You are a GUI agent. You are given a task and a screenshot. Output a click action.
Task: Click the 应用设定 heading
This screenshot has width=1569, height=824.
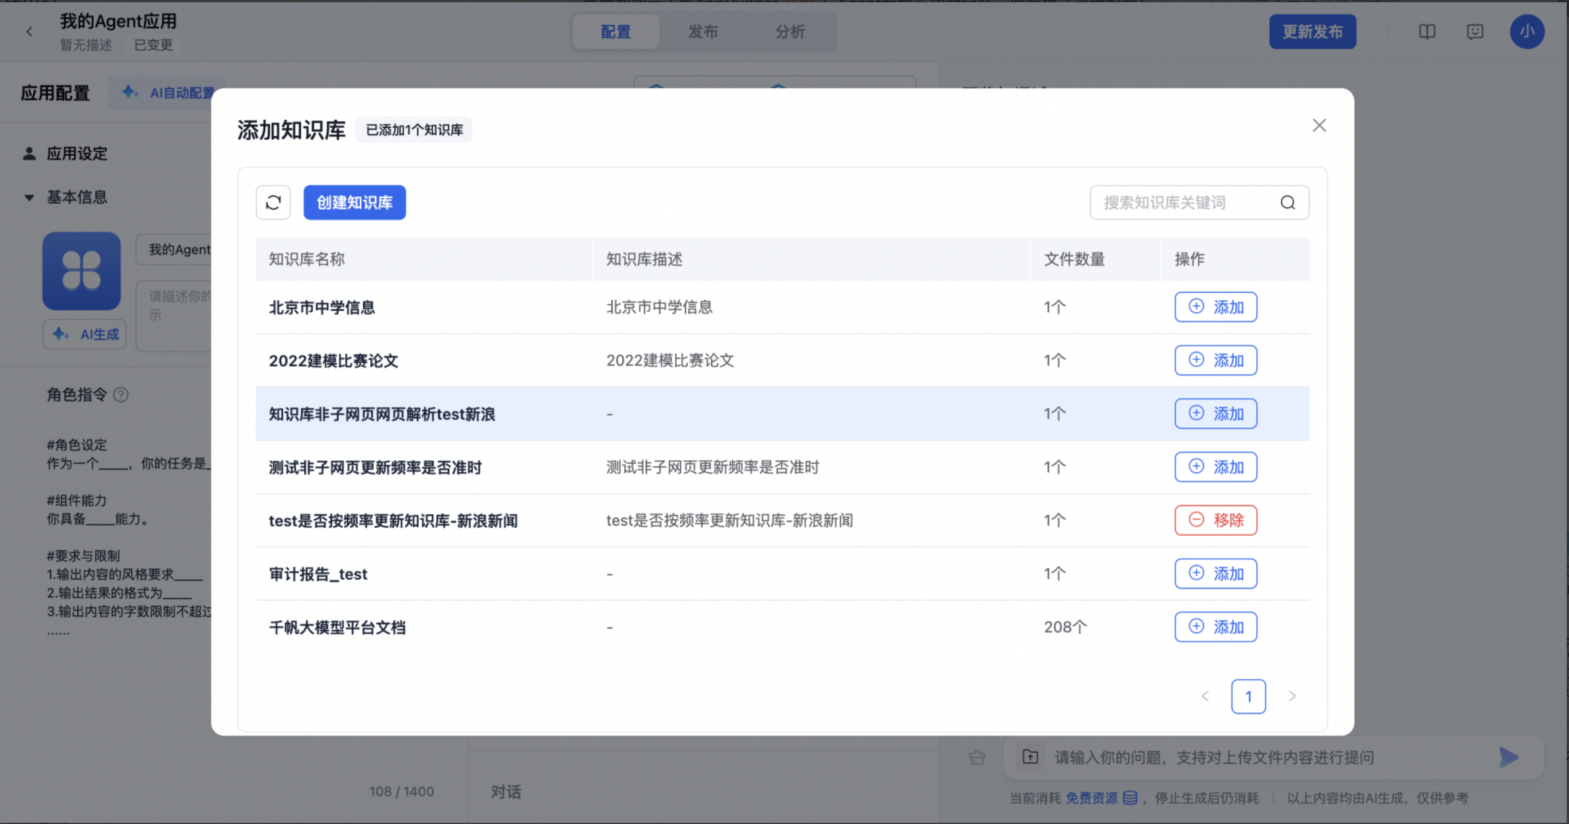(x=77, y=154)
